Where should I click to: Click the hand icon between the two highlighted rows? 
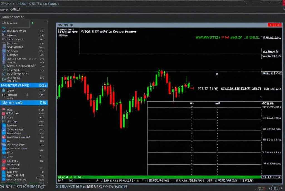(3, 91)
